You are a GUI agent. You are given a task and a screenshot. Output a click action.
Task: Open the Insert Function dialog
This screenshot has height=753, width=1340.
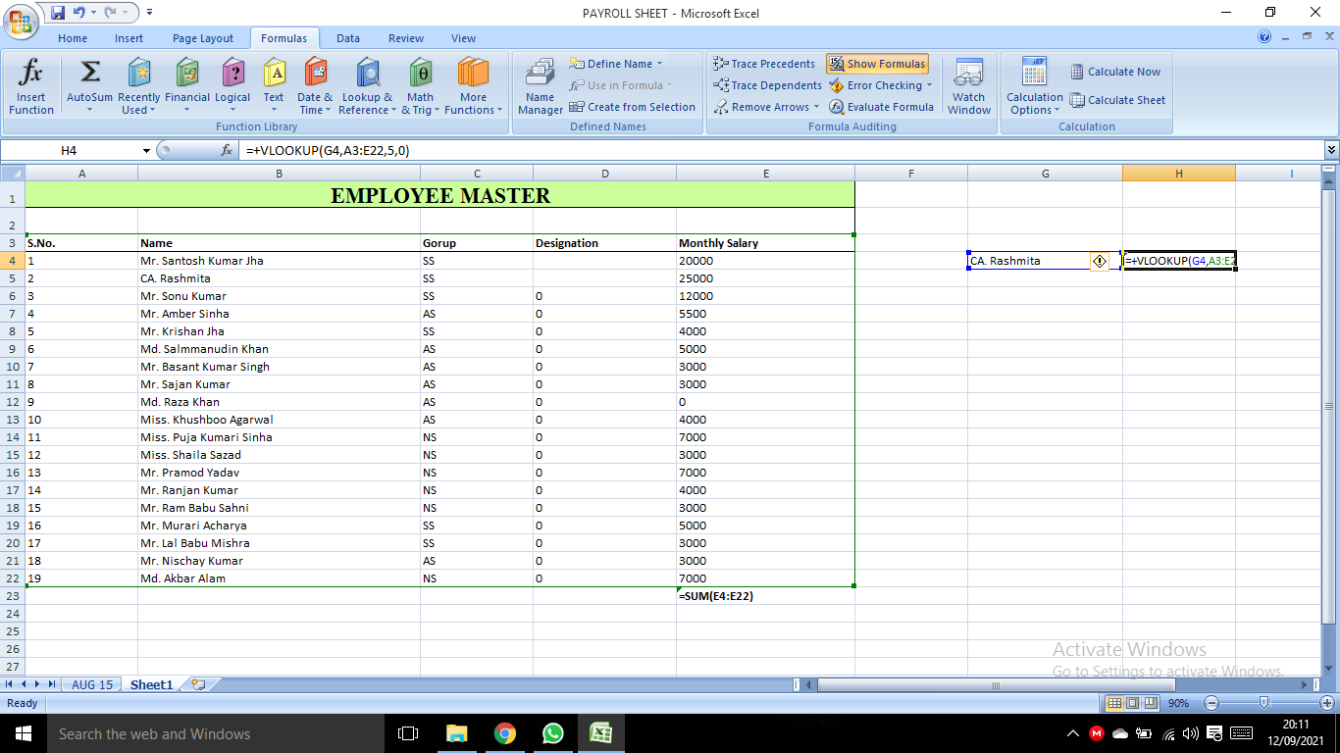click(x=30, y=86)
